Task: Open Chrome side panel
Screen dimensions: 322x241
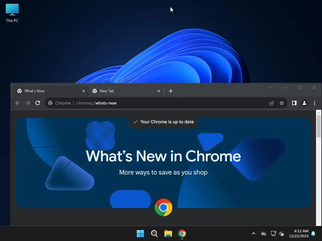Action: pos(294,103)
